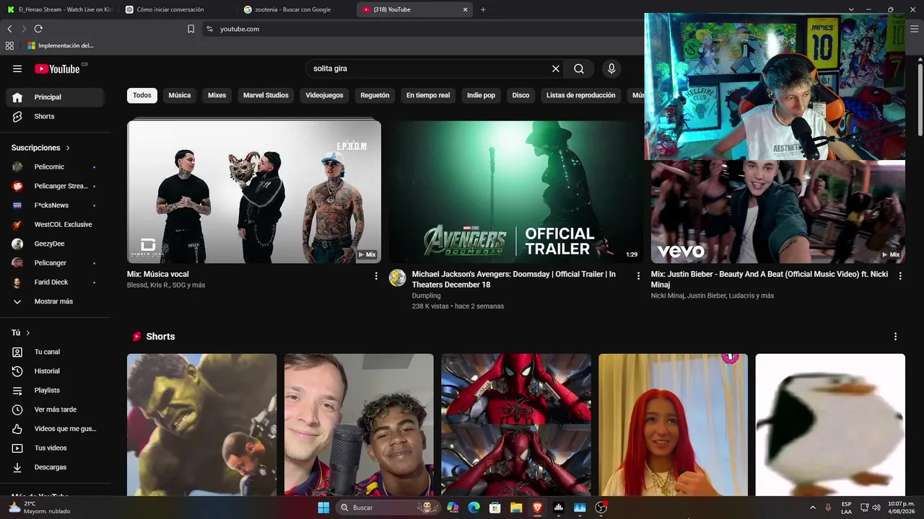Close the YouTube browser tab

(466, 9)
